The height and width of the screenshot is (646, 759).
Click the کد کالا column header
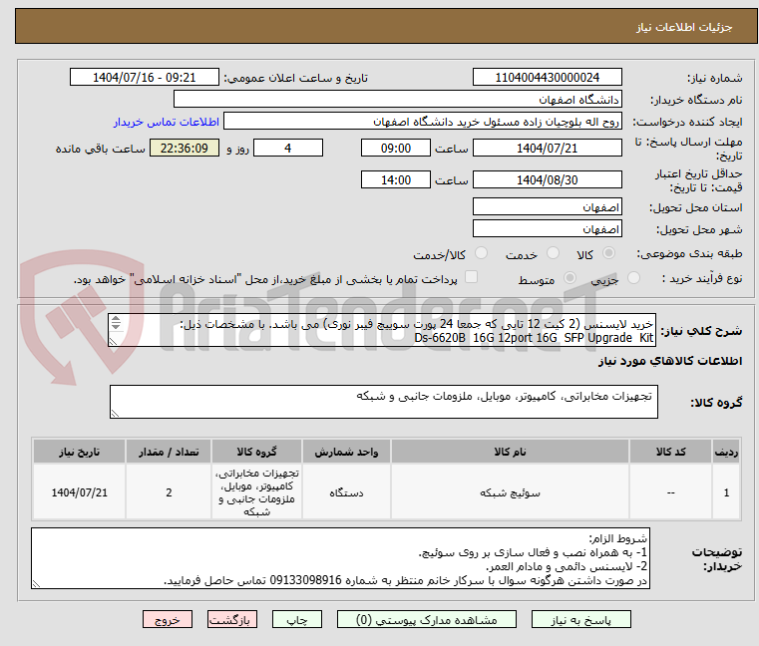[670, 452]
